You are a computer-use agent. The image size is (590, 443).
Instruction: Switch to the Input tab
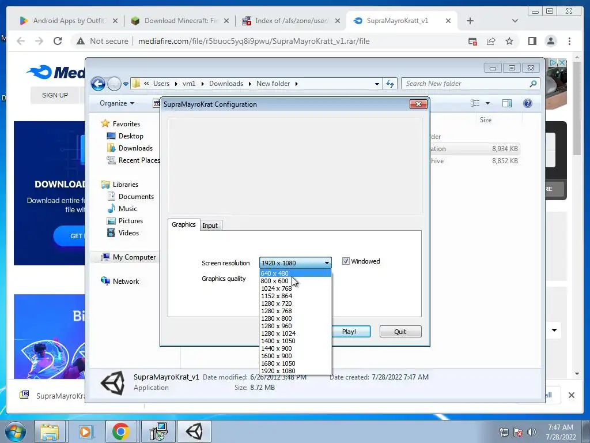pos(210,226)
